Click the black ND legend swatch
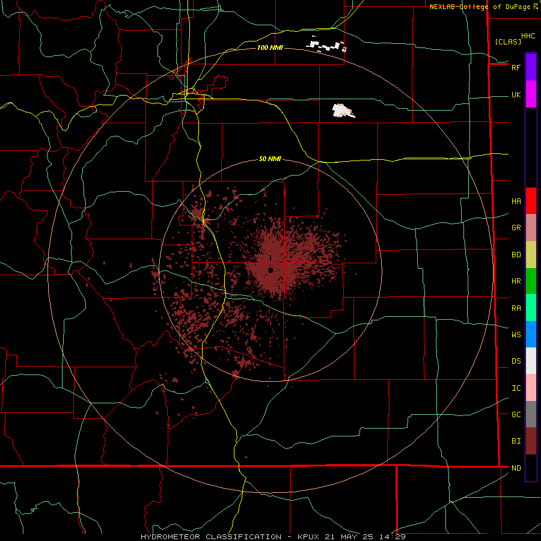This screenshot has height=541, width=541. point(531,468)
